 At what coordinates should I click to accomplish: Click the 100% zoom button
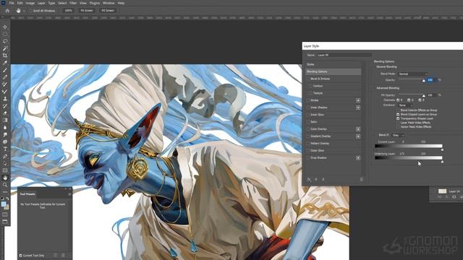(68, 11)
